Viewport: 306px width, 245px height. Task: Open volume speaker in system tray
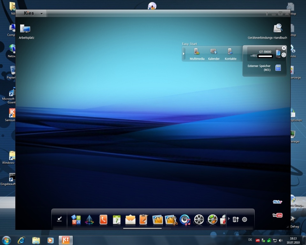click(x=280, y=241)
